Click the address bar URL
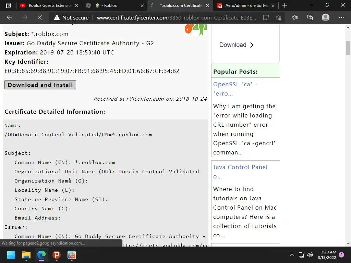The image size is (351, 263). pos(177,17)
